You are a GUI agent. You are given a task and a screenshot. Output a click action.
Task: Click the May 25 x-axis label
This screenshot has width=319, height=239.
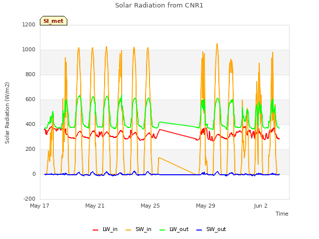point(150,206)
